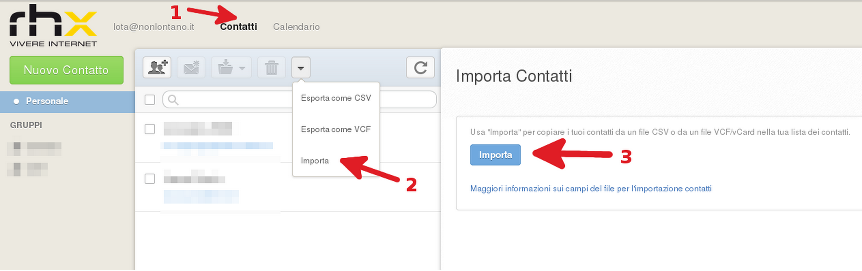The height and width of the screenshot is (271, 862).
Task: Click the green Nuovo Contatto button
Action: pos(67,70)
